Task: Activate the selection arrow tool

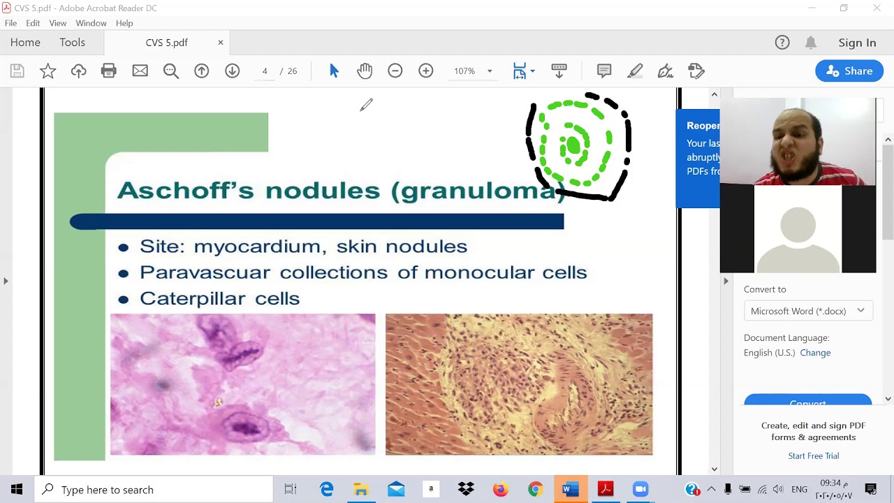Action: pyautogui.click(x=334, y=71)
